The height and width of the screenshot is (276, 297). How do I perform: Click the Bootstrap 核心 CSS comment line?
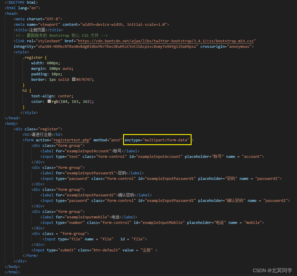pyautogui.click(x=62, y=36)
